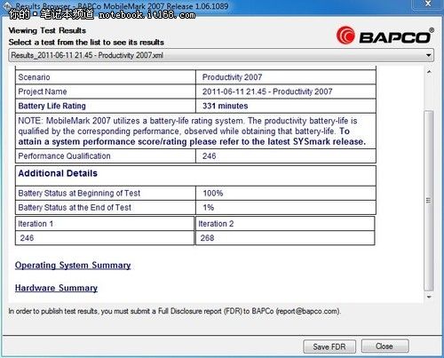Image resolution: width=444 pixels, height=358 pixels.
Task: Click the MobileMark 2007 NOTE paragraph
Action: point(192,131)
